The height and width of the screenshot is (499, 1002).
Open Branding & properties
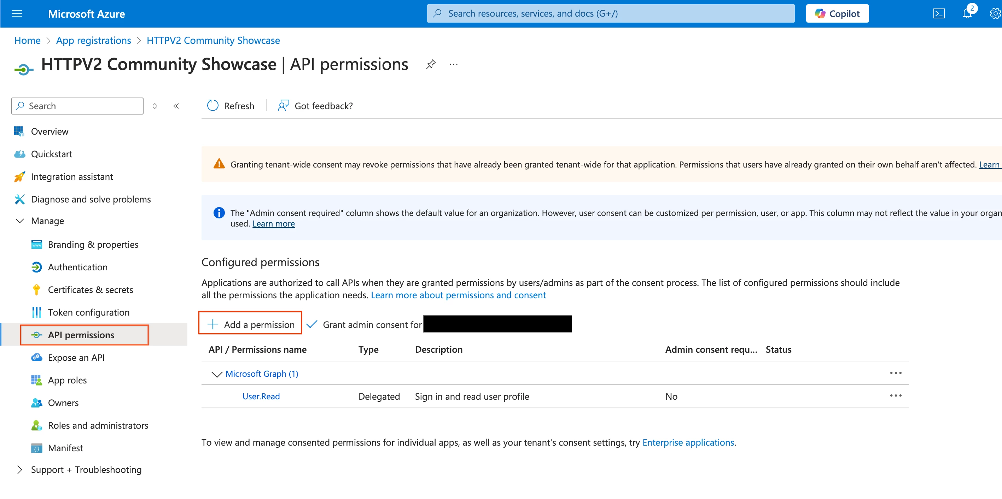[x=93, y=244]
